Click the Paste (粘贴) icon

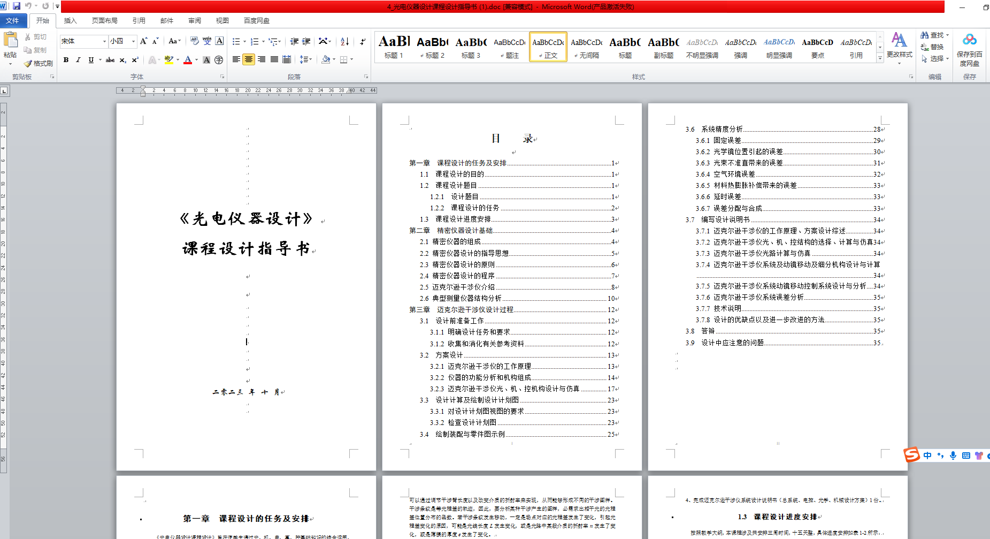tap(10, 41)
